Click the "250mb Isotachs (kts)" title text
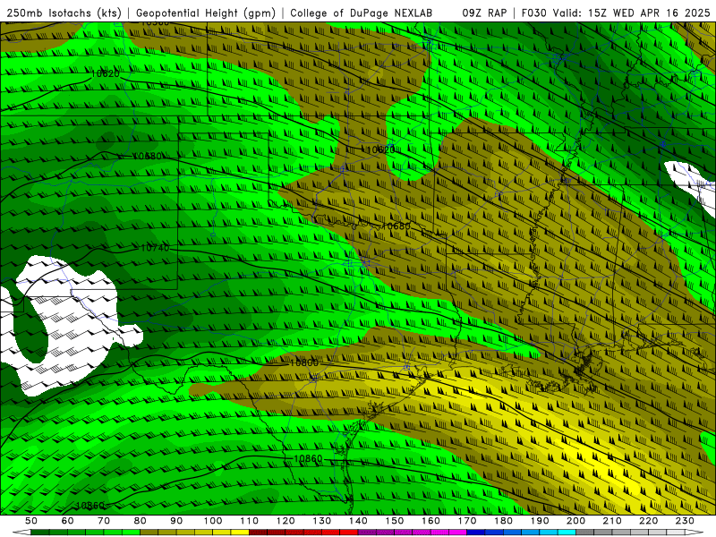The image size is (716, 537). pos(64,13)
